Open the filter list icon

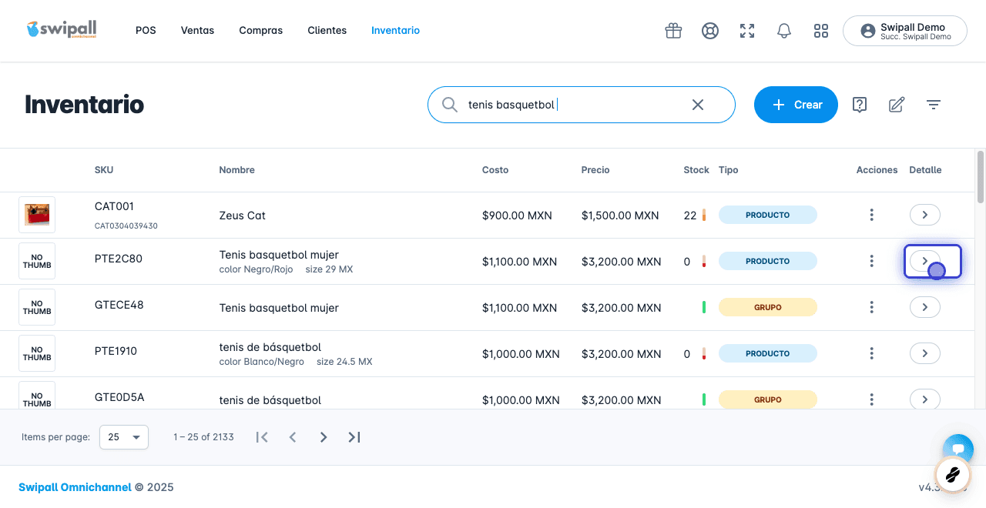(934, 105)
